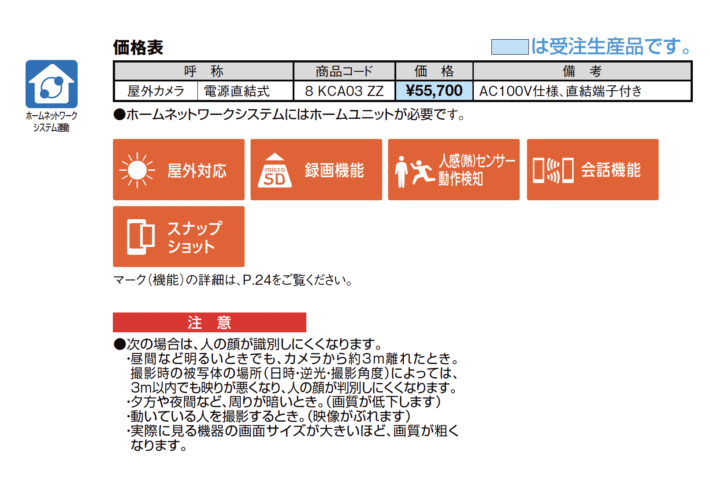Click the conversation devices icon for 会話機能
Screen dimensions: 710x489
click(553, 170)
